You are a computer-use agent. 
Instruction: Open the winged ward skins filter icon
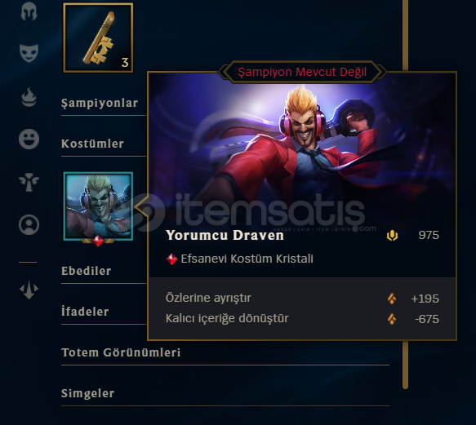(29, 182)
